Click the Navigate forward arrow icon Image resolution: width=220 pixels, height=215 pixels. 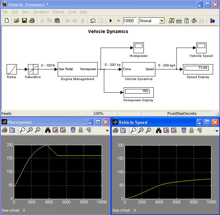(75, 21)
